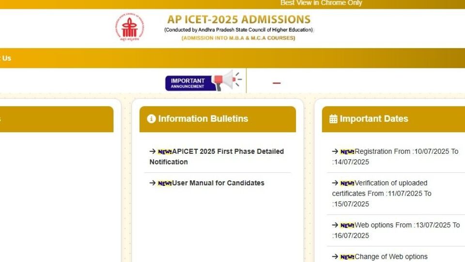Click Verification of uploaded certificates entry

click(382, 194)
